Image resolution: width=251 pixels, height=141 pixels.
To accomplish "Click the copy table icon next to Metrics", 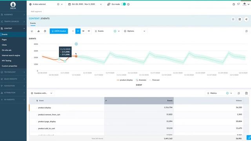I will point(239,93).
